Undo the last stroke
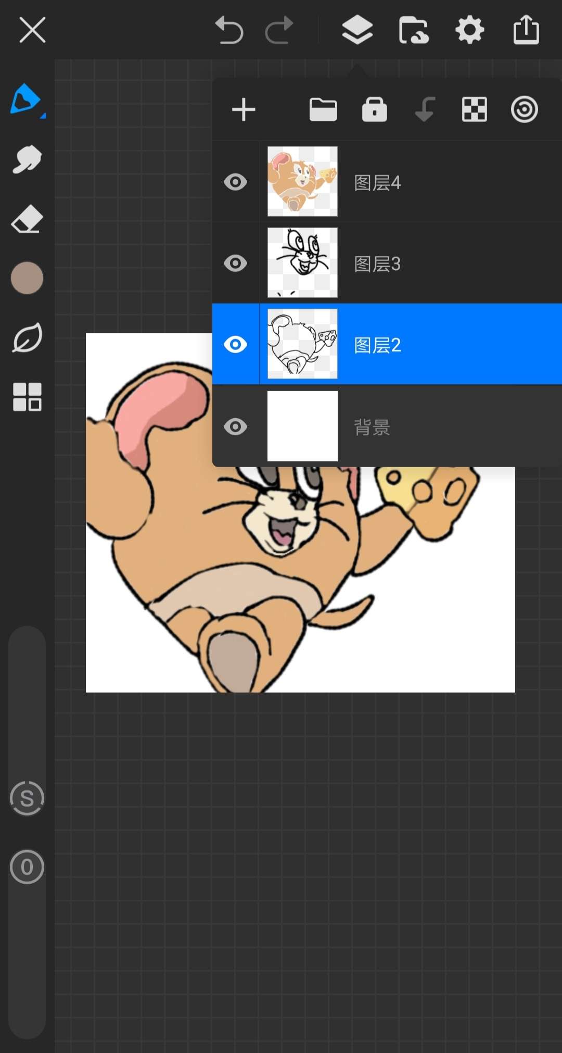Image resolution: width=562 pixels, height=1053 pixels. tap(229, 30)
